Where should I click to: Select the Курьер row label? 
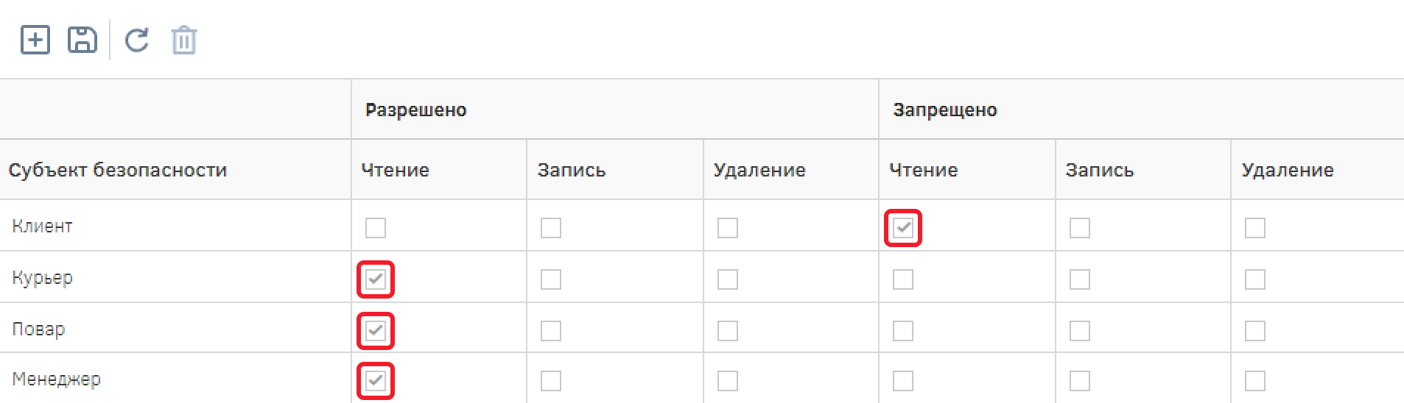43,278
